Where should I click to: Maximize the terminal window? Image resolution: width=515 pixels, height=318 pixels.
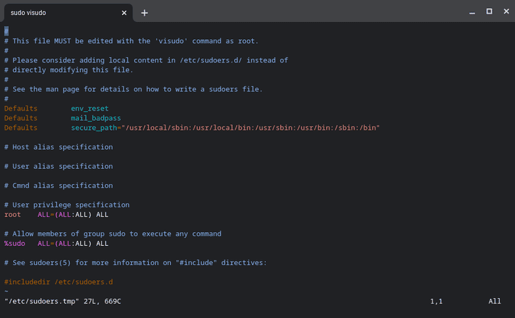[x=489, y=12]
